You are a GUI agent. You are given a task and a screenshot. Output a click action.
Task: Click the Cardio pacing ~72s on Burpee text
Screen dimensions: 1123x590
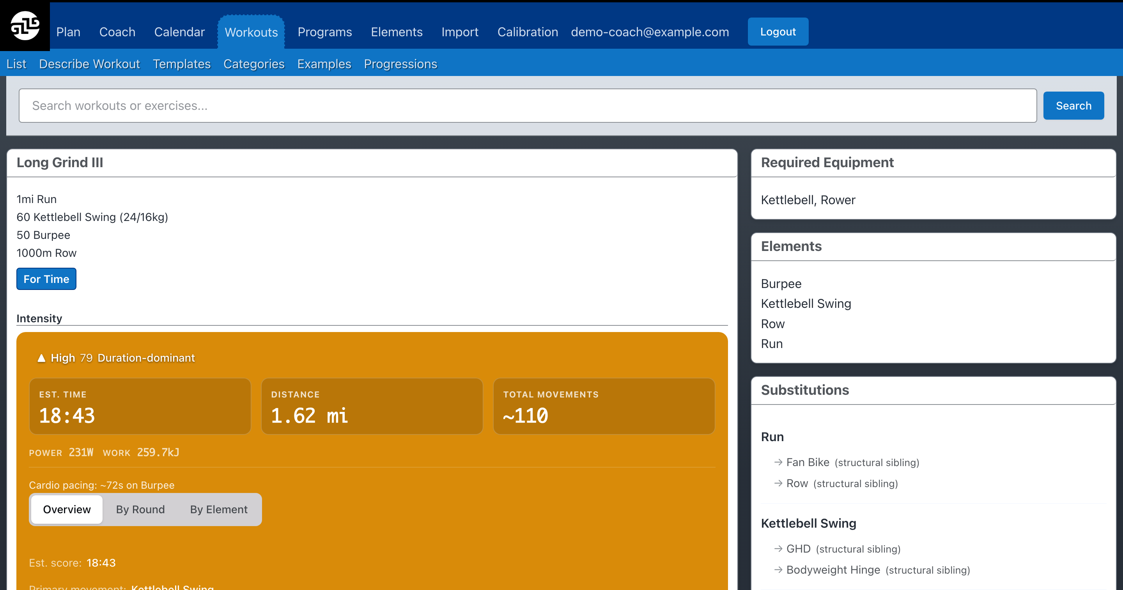[x=101, y=485]
